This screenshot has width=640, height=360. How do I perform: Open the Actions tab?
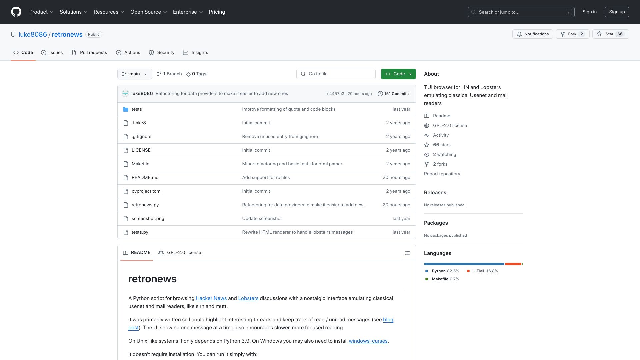pyautogui.click(x=128, y=53)
